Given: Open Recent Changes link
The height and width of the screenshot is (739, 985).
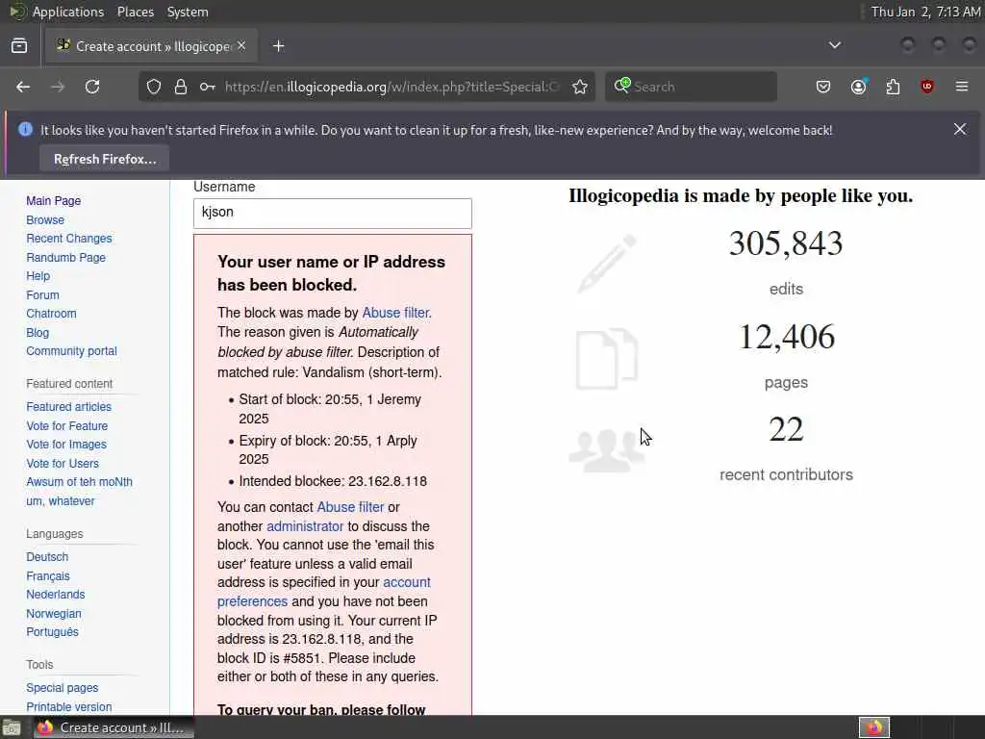Looking at the screenshot, I should pyautogui.click(x=69, y=239).
